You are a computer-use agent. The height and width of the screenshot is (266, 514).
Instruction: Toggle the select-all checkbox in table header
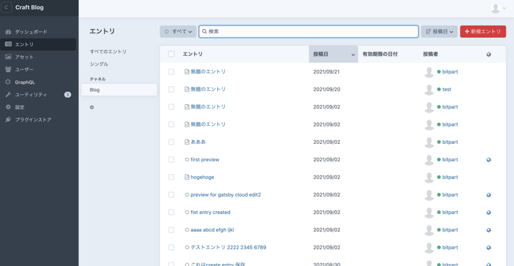coord(171,55)
